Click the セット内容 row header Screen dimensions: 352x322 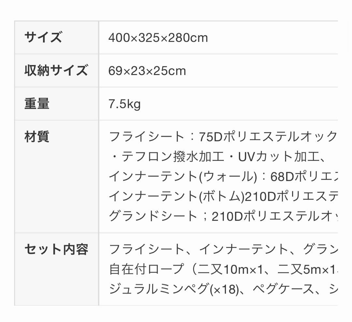tap(56, 250)
